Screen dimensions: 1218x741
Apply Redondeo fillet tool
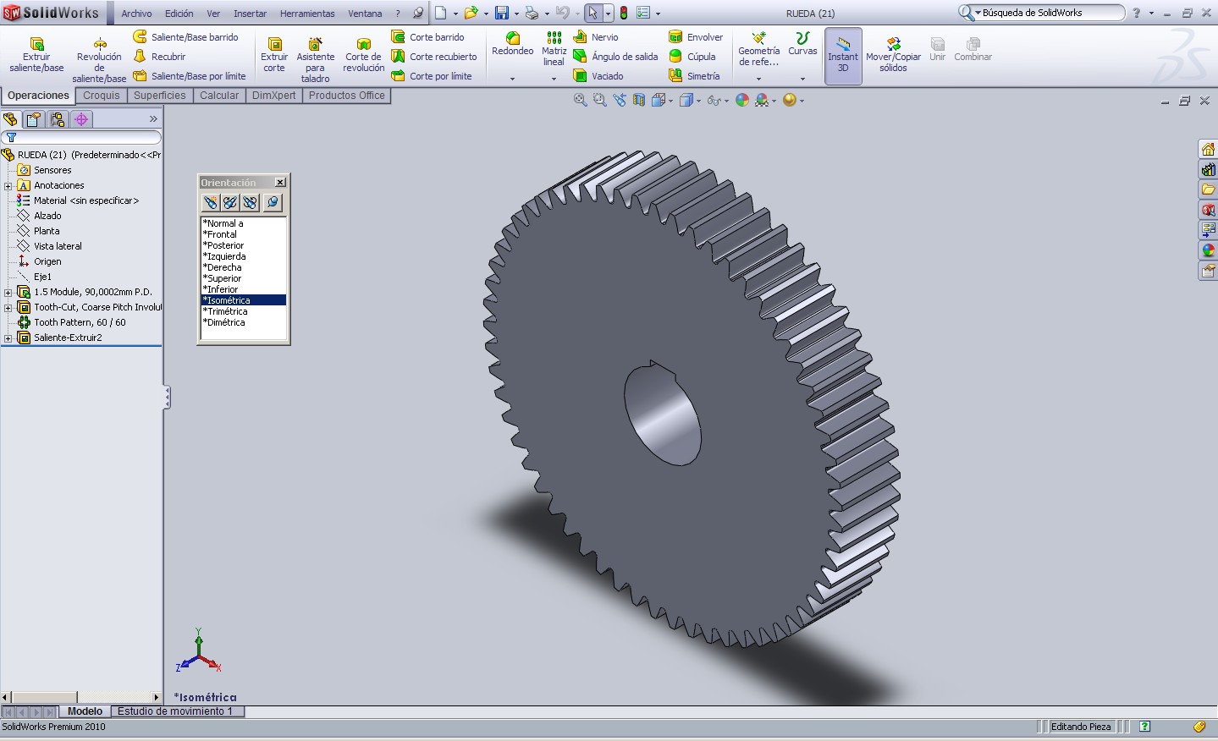512,45
